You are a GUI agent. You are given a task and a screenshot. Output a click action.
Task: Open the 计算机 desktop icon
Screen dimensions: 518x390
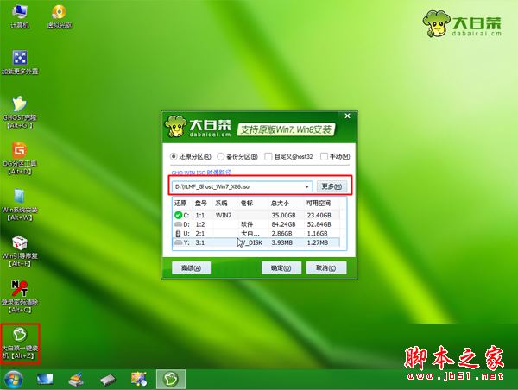(x=18, y=15)
